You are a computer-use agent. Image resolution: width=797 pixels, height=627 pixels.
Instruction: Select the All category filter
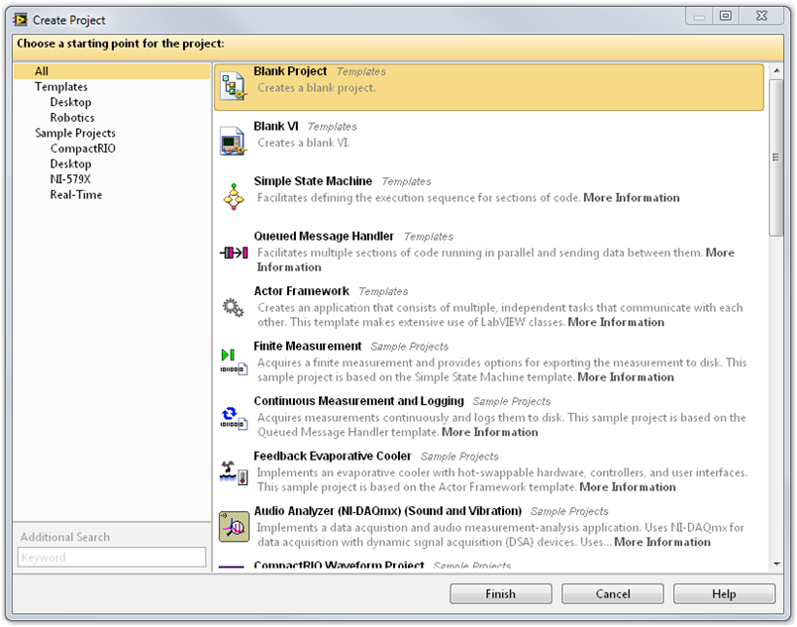42,71
